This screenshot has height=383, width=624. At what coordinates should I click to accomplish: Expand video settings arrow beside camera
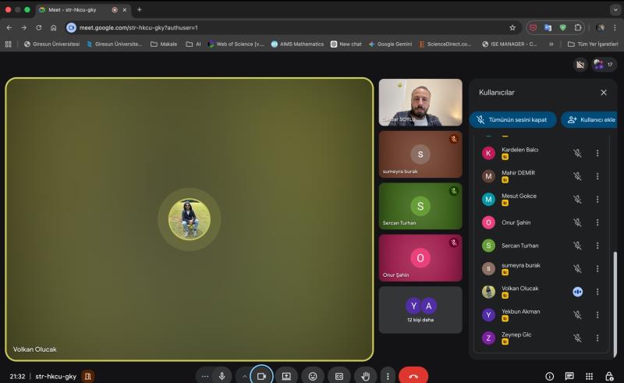point(244,376)
